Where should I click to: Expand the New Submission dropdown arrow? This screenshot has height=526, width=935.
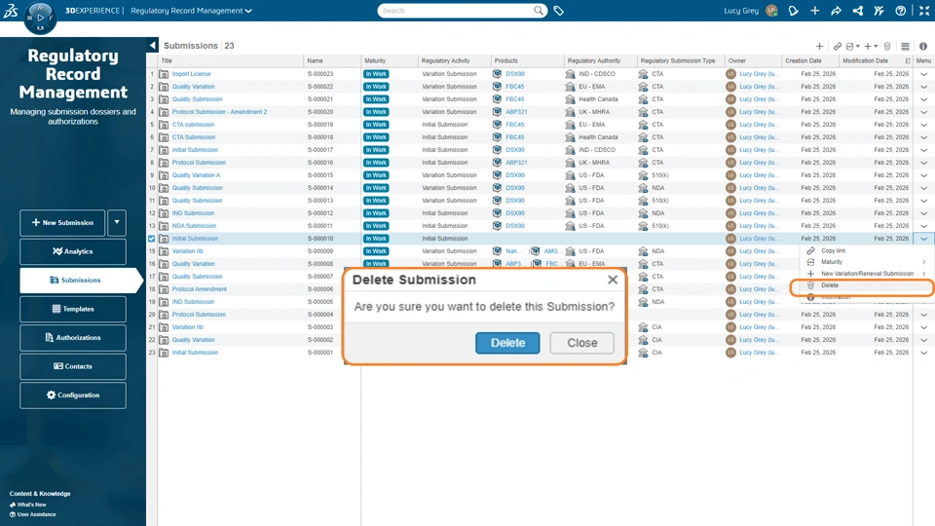click(x=117, y=222)
